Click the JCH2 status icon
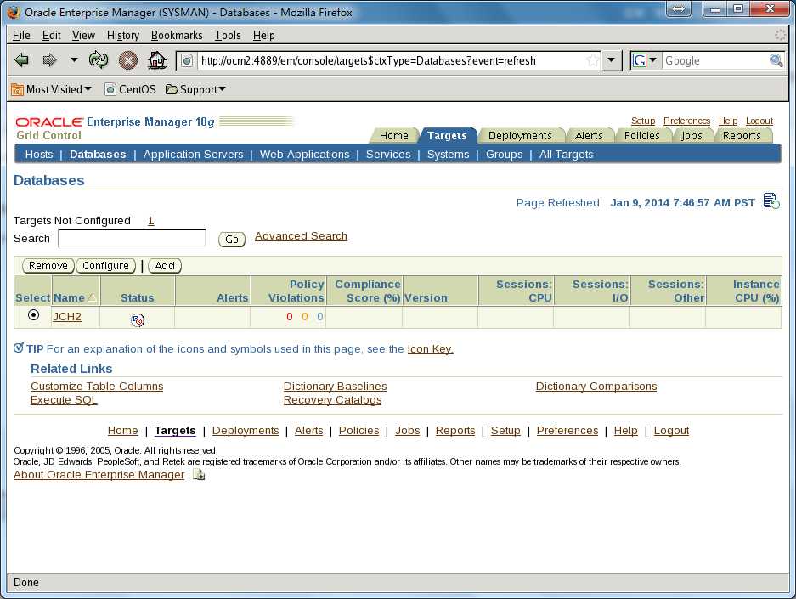The width and height of the screenshot is (796, 599). [x=138, y=319]
